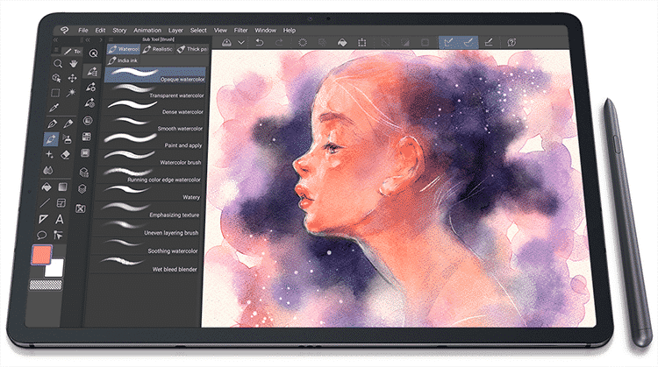Switch to the Watercolor sub tool tab
The image size is (658, 367).
coord(124,49)
